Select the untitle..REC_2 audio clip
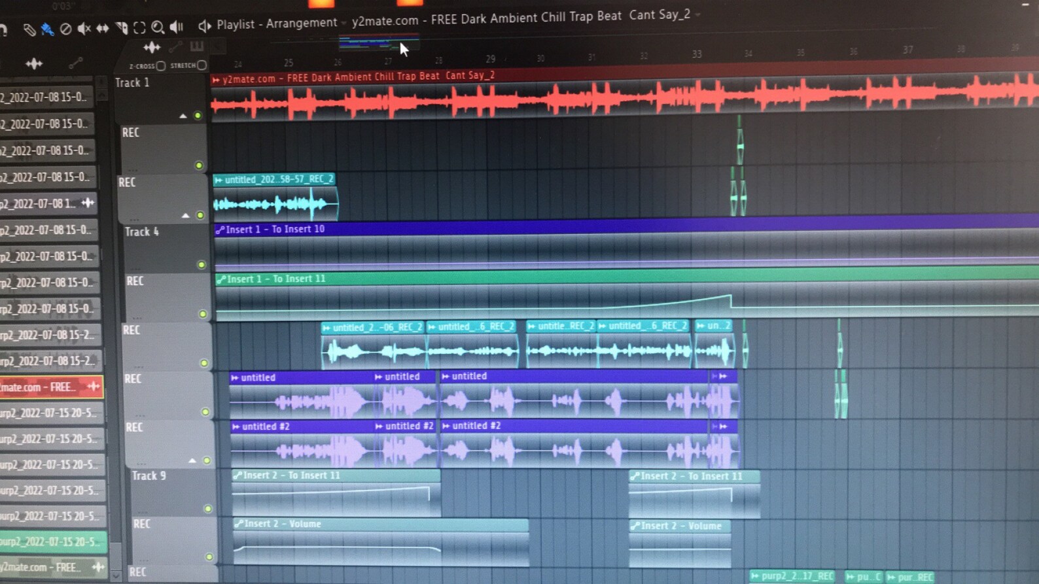Screen dimensions: 1039x584 pyautogui.click(x=562, y=345)
